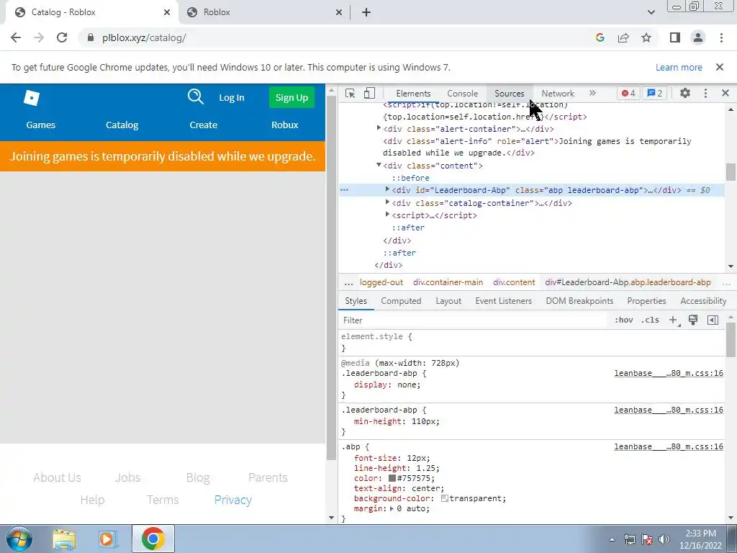Viewport: 737px width, 553px height.
Task: Click Learn more in the update bar
Action: pos(679,67)
